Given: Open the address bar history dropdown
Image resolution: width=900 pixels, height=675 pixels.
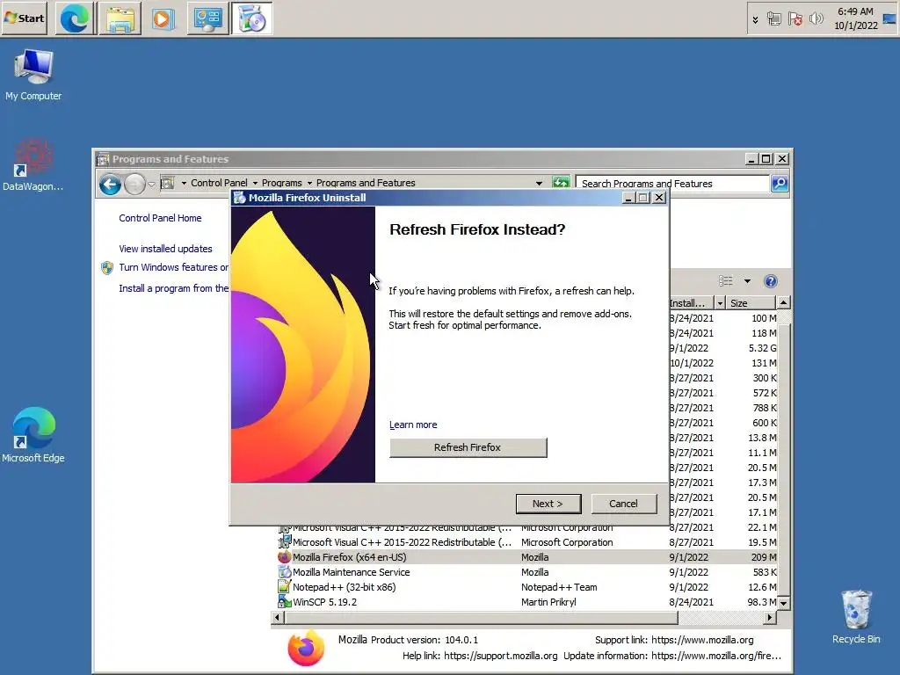Looking at the screenshot, I should [539, 184].
